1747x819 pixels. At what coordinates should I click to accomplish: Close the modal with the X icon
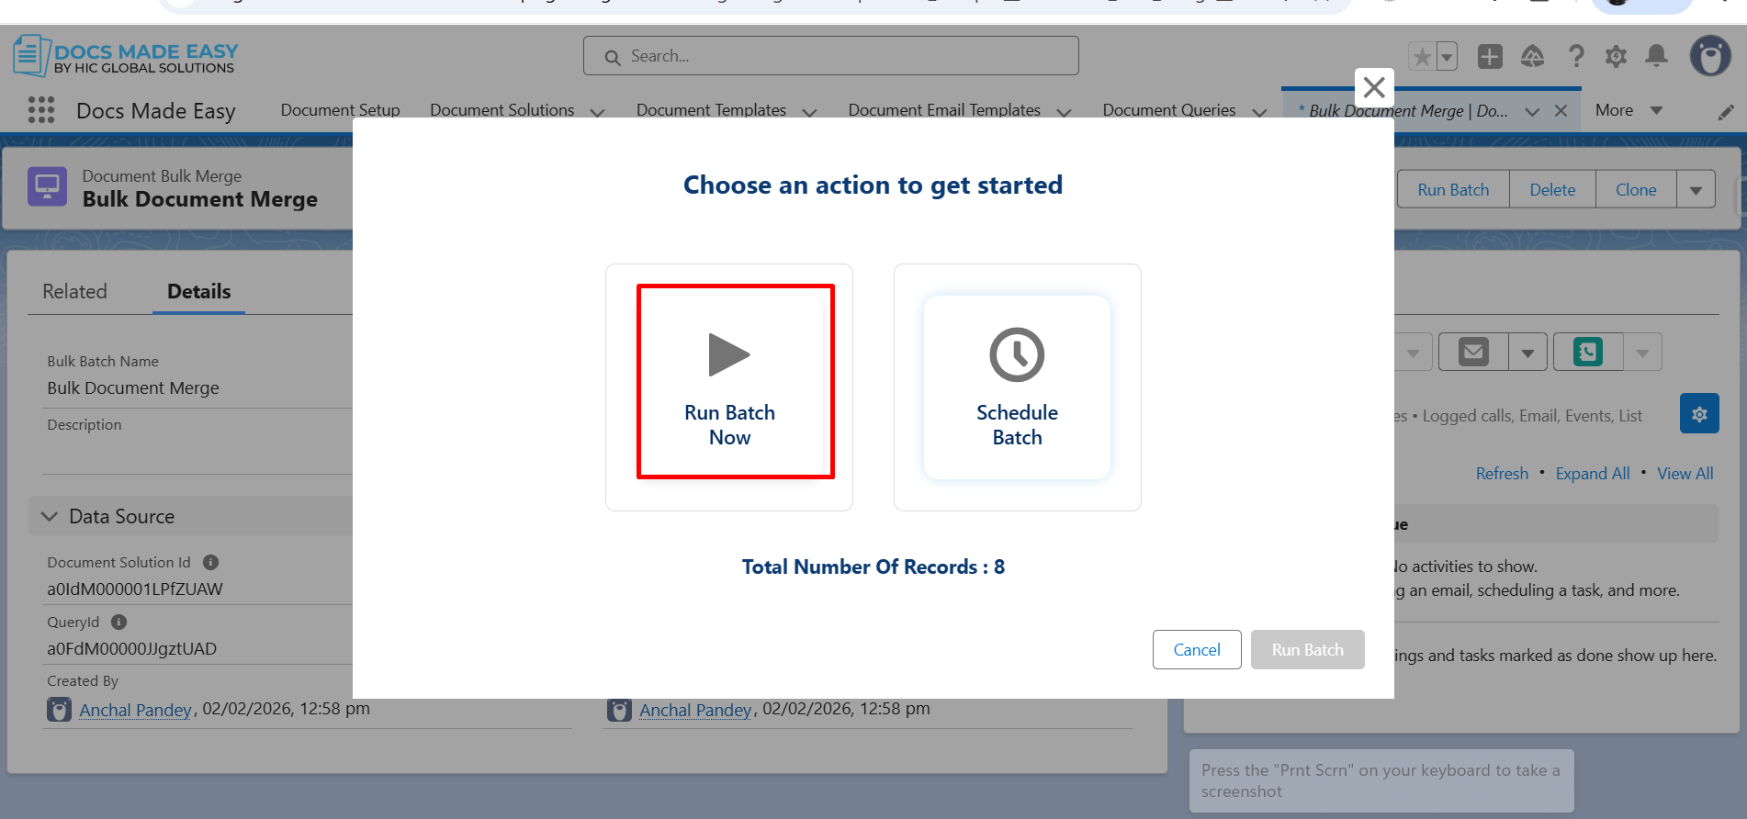(x=1374, y=87)
